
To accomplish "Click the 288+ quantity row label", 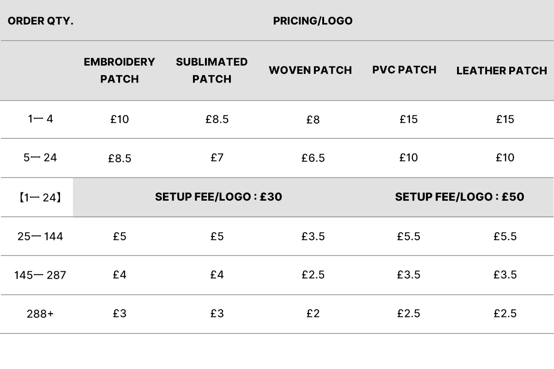I will (x=40, y=314).
